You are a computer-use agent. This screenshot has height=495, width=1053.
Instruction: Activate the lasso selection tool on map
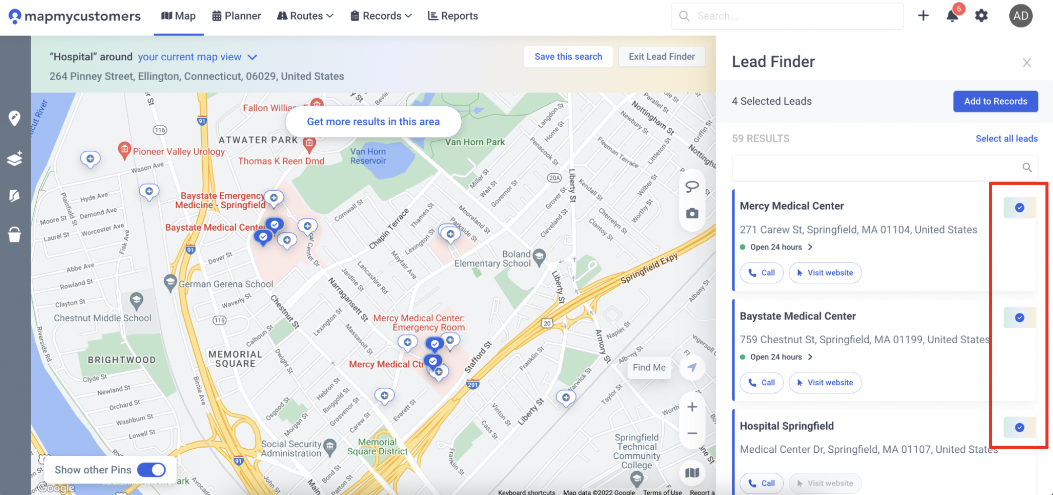pos(692,187)
